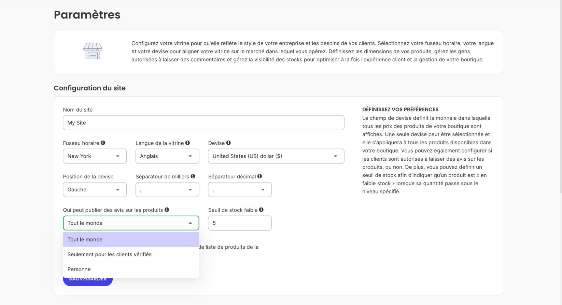Click the DÉFINISSEZ VOS PRÉFÉRENCES heading
The image size is (562, 305).
click(x=400, y=110)
